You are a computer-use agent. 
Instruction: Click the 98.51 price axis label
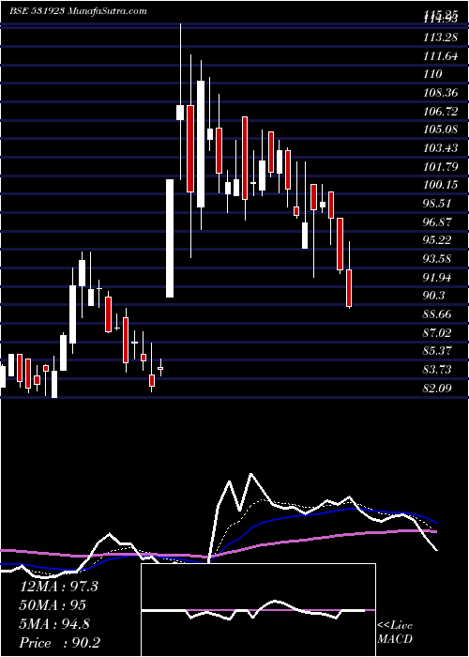coord(438,204)
